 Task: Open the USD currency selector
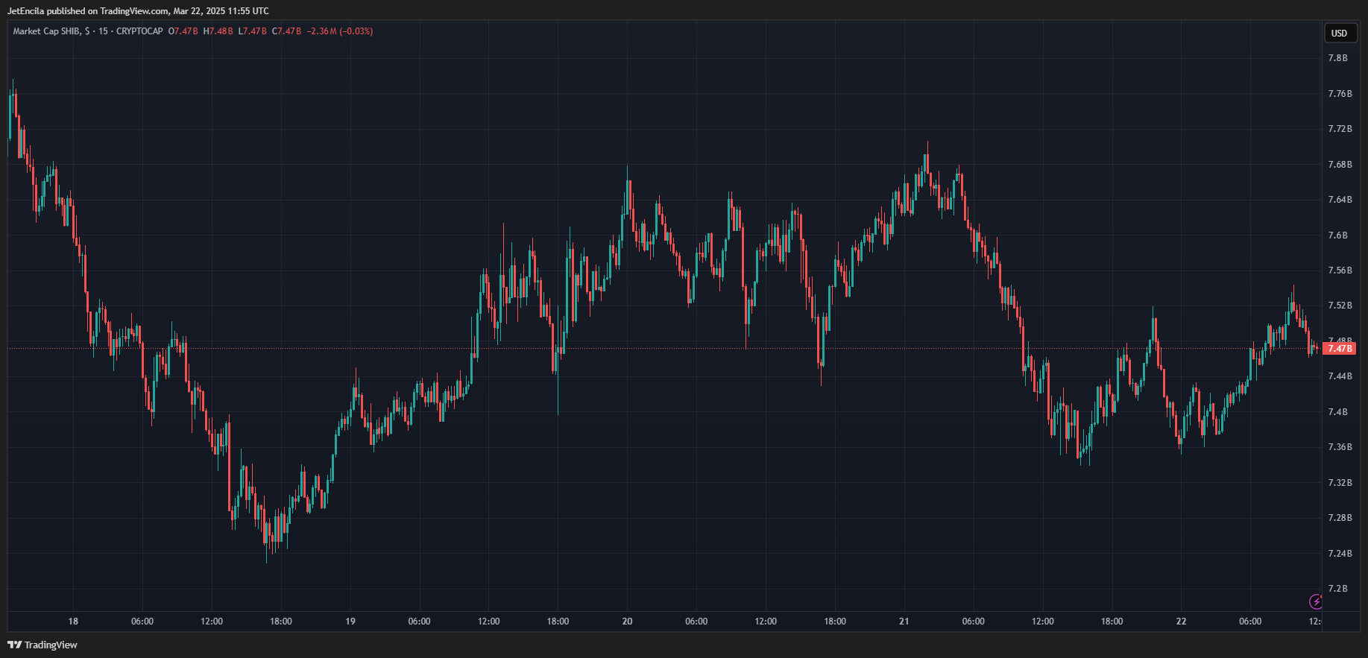1339,33
